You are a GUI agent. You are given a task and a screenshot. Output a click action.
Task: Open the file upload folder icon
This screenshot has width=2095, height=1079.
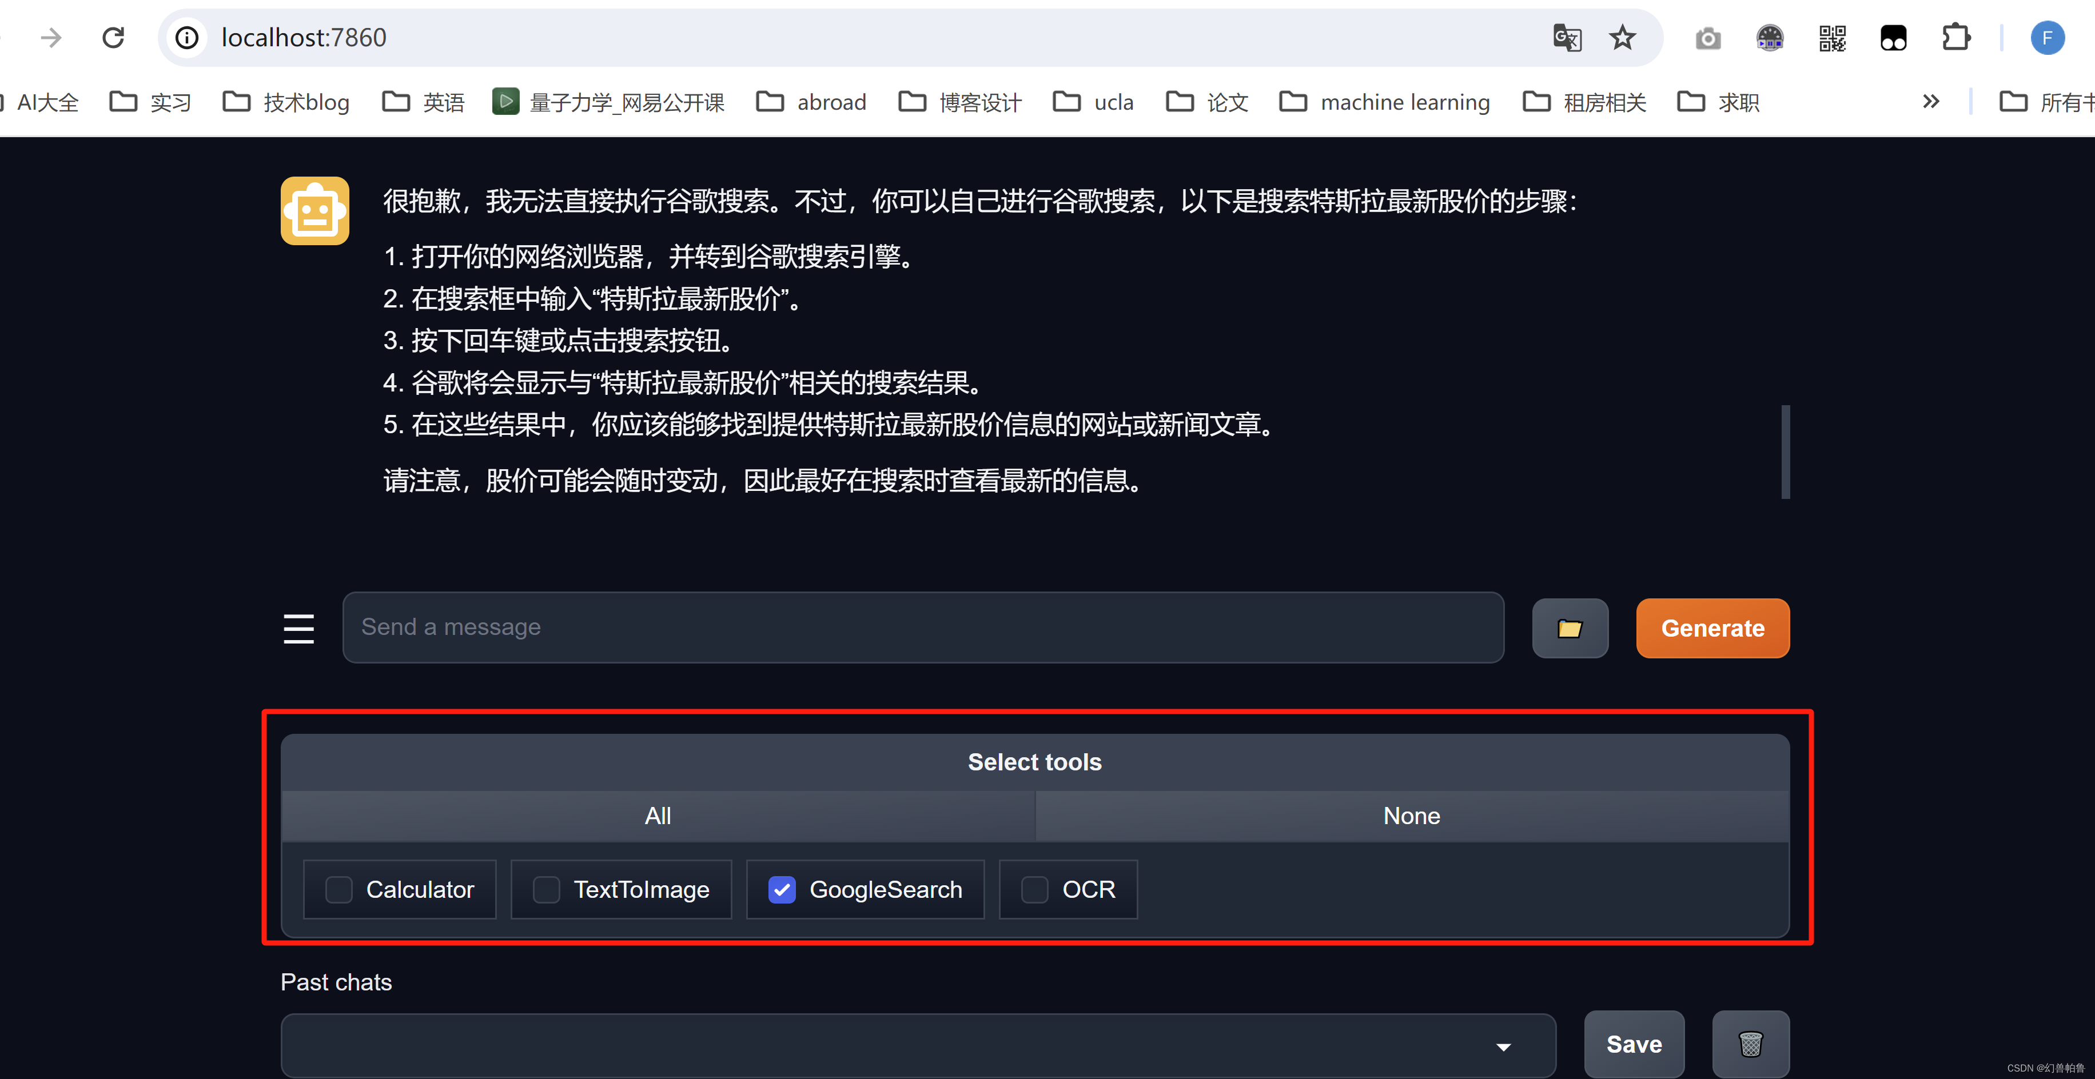pos(1570,628)
